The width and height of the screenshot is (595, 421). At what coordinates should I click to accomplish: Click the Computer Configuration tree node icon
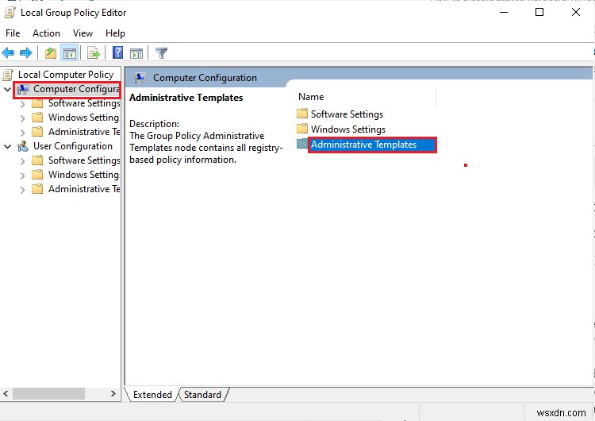(x=23, y=89)
